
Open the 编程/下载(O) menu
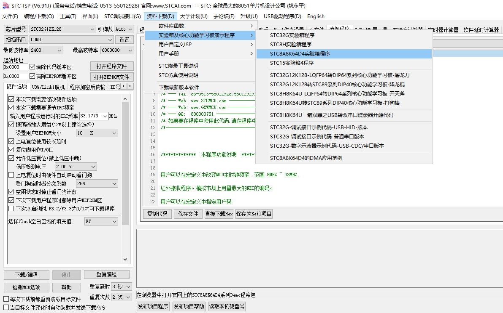pos(39,16)
